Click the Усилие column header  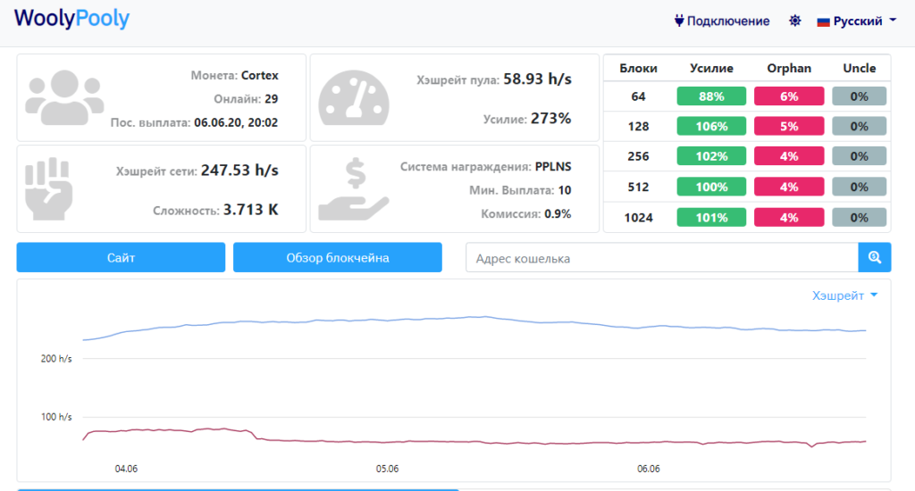point(711,68)
